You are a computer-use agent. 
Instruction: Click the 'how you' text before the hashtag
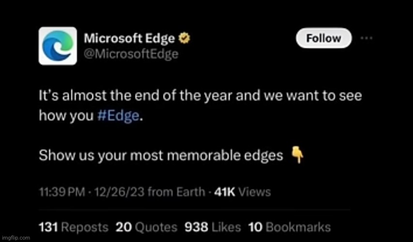66,116
